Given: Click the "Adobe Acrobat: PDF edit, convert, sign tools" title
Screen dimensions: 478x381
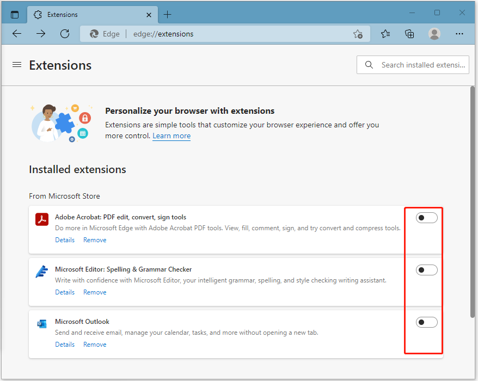Looking at the screenshot, I should [x=120, y=217].
